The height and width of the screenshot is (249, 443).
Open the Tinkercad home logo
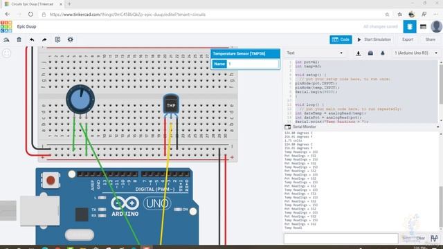[x=6, y=26]
